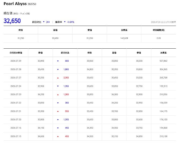Click the blue down arrow in 2026.07.28 row
Screen dimensions: 184x144
click(x=58, y=69)
